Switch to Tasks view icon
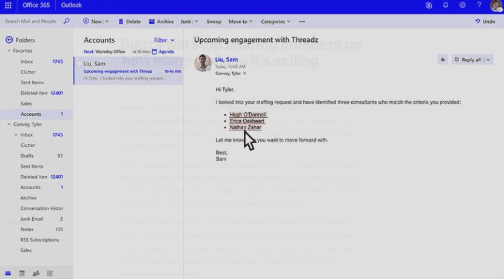Image resolution: width=504 pixels, height=279 pixels. click(50, 274)
